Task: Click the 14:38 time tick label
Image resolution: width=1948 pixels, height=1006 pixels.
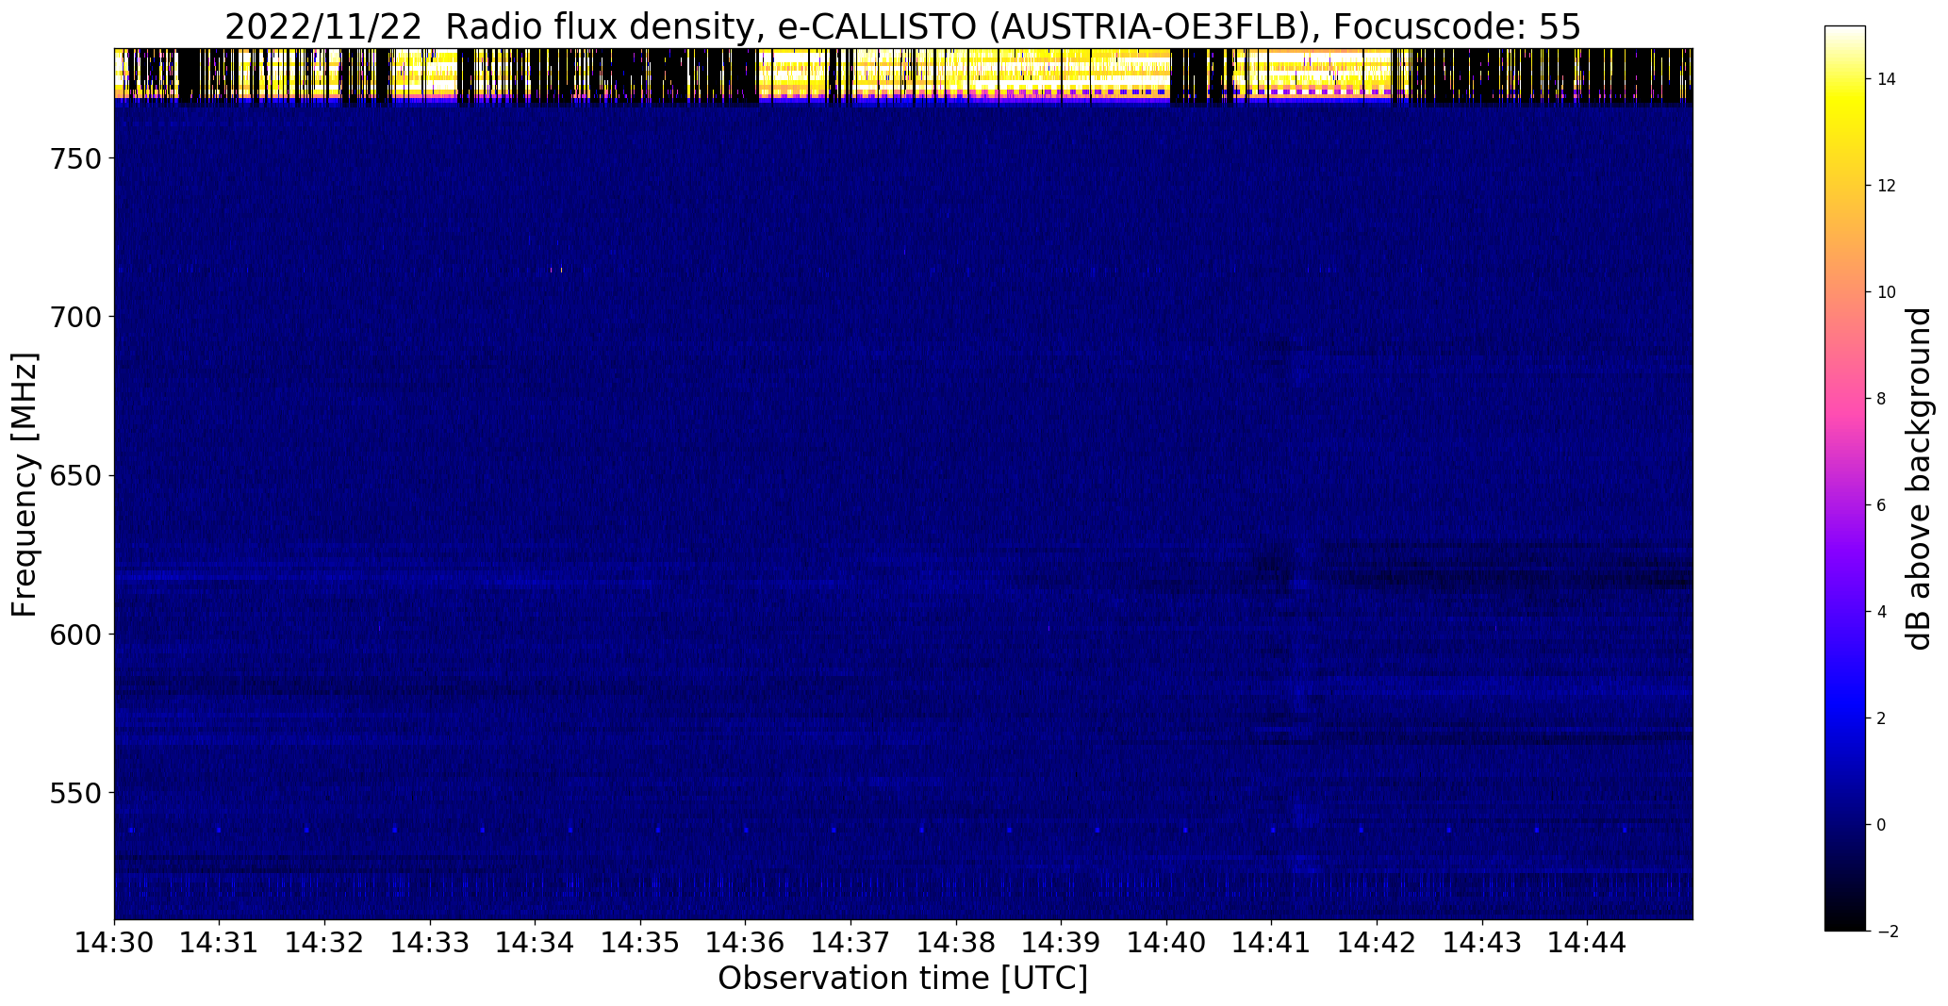Action: point(957,943)
